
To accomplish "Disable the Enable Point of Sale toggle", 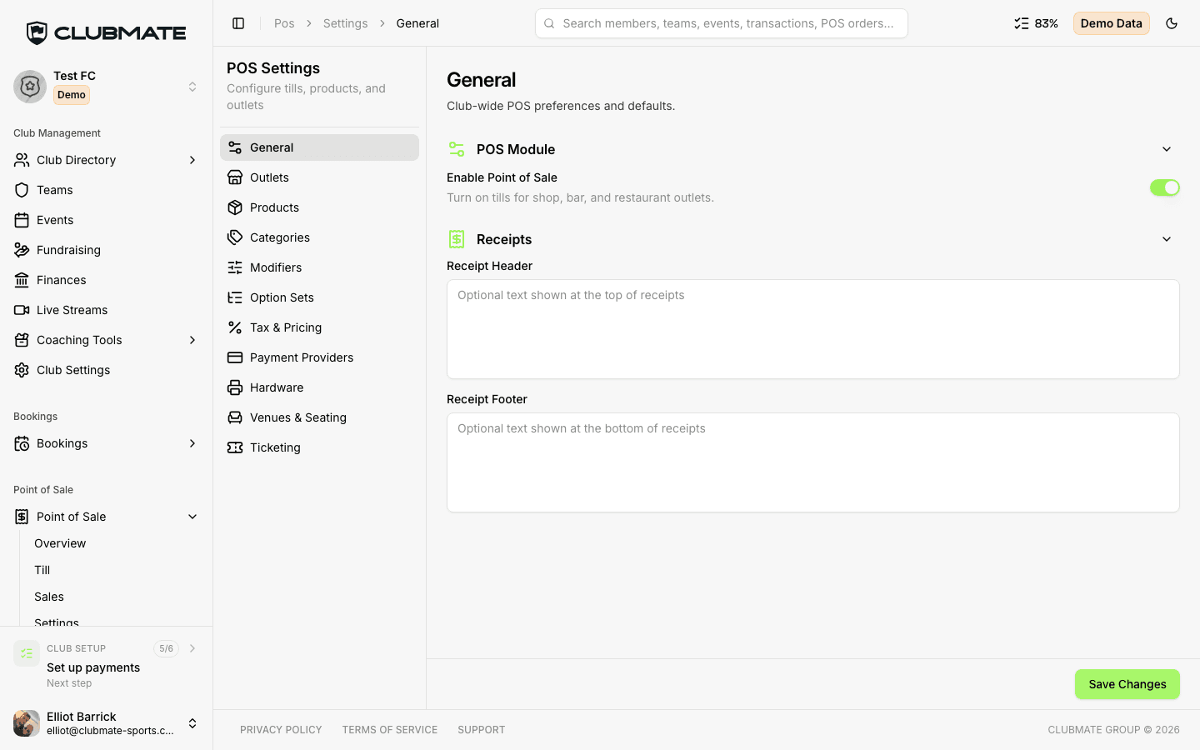I will pos(1165,187).
